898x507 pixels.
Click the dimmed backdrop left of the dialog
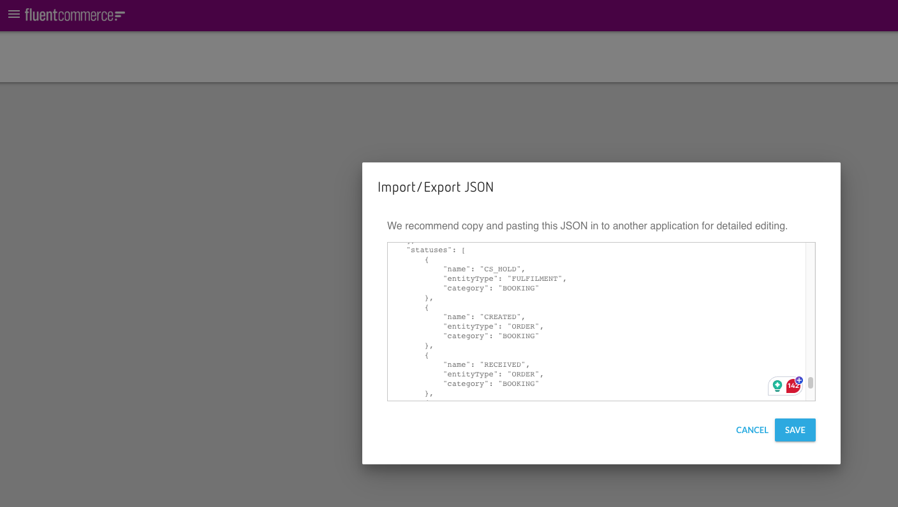pyautogui.click(x=179, y=287)
